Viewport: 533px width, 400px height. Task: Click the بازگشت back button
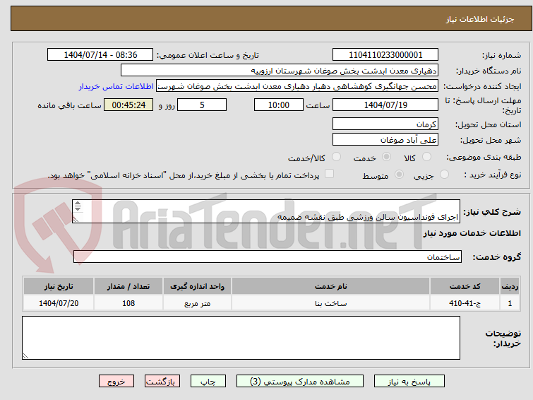(162, 382)
